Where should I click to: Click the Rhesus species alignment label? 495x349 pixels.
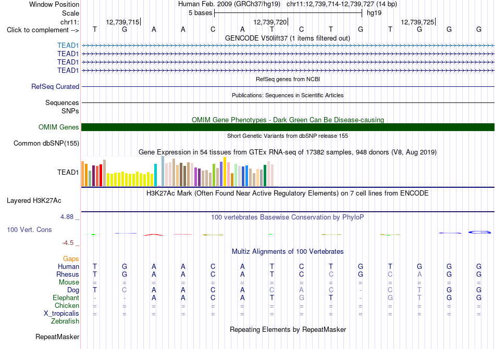(68, 274)
